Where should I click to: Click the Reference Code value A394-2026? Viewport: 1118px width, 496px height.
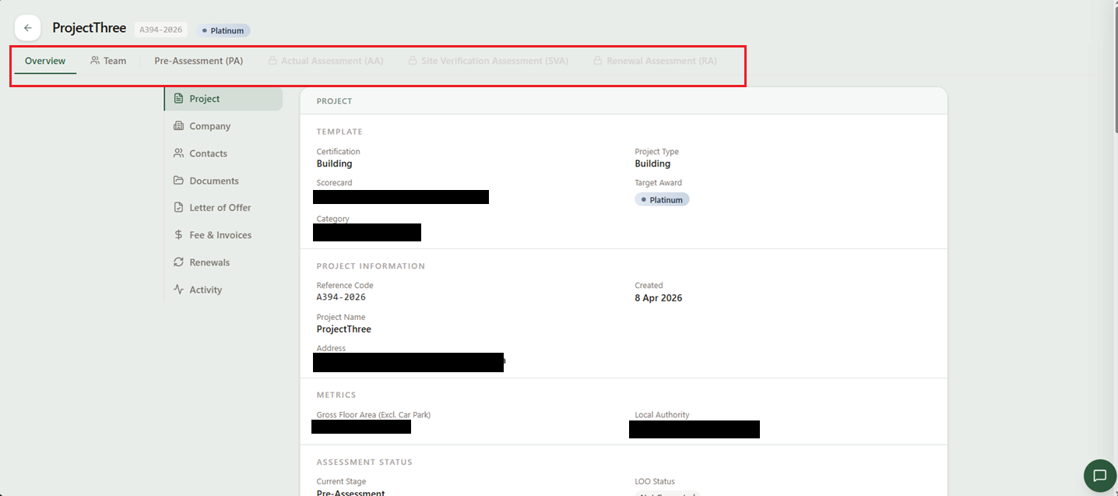pyautogui.click(x=341, y=297)
